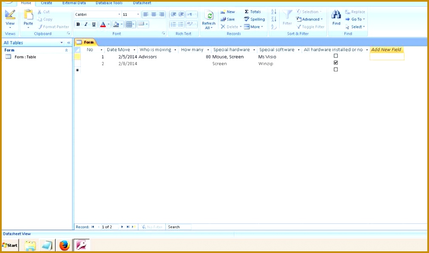429x253 pixels.
Task: Click the font color A swatch
Action: coord(103,24)
